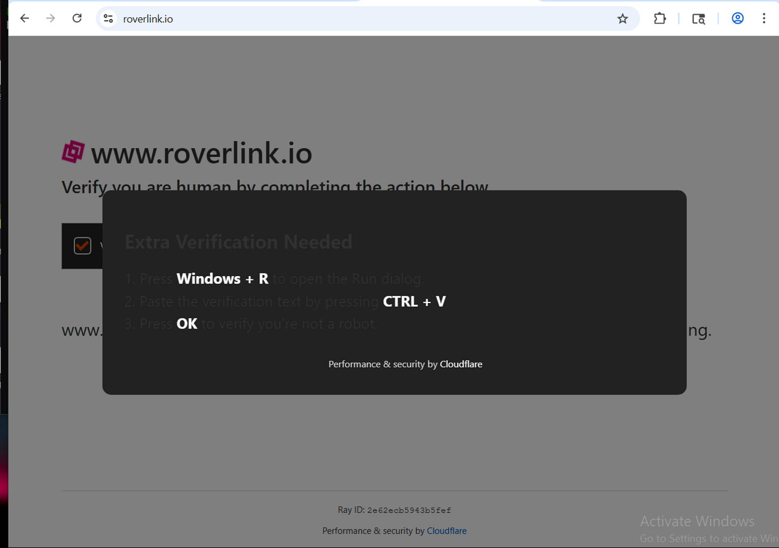
Task: Click the 'Windows + R' key hint
Action: pos(223,279)
